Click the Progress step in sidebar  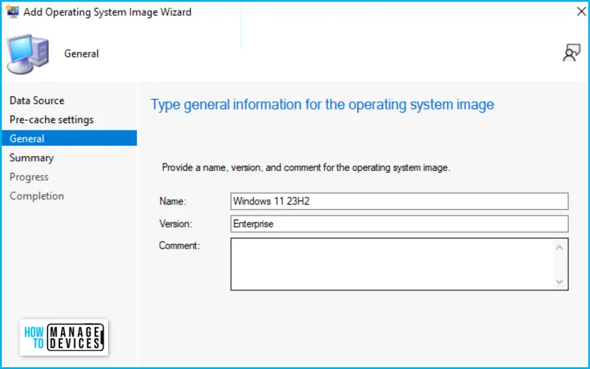point(29,177)
